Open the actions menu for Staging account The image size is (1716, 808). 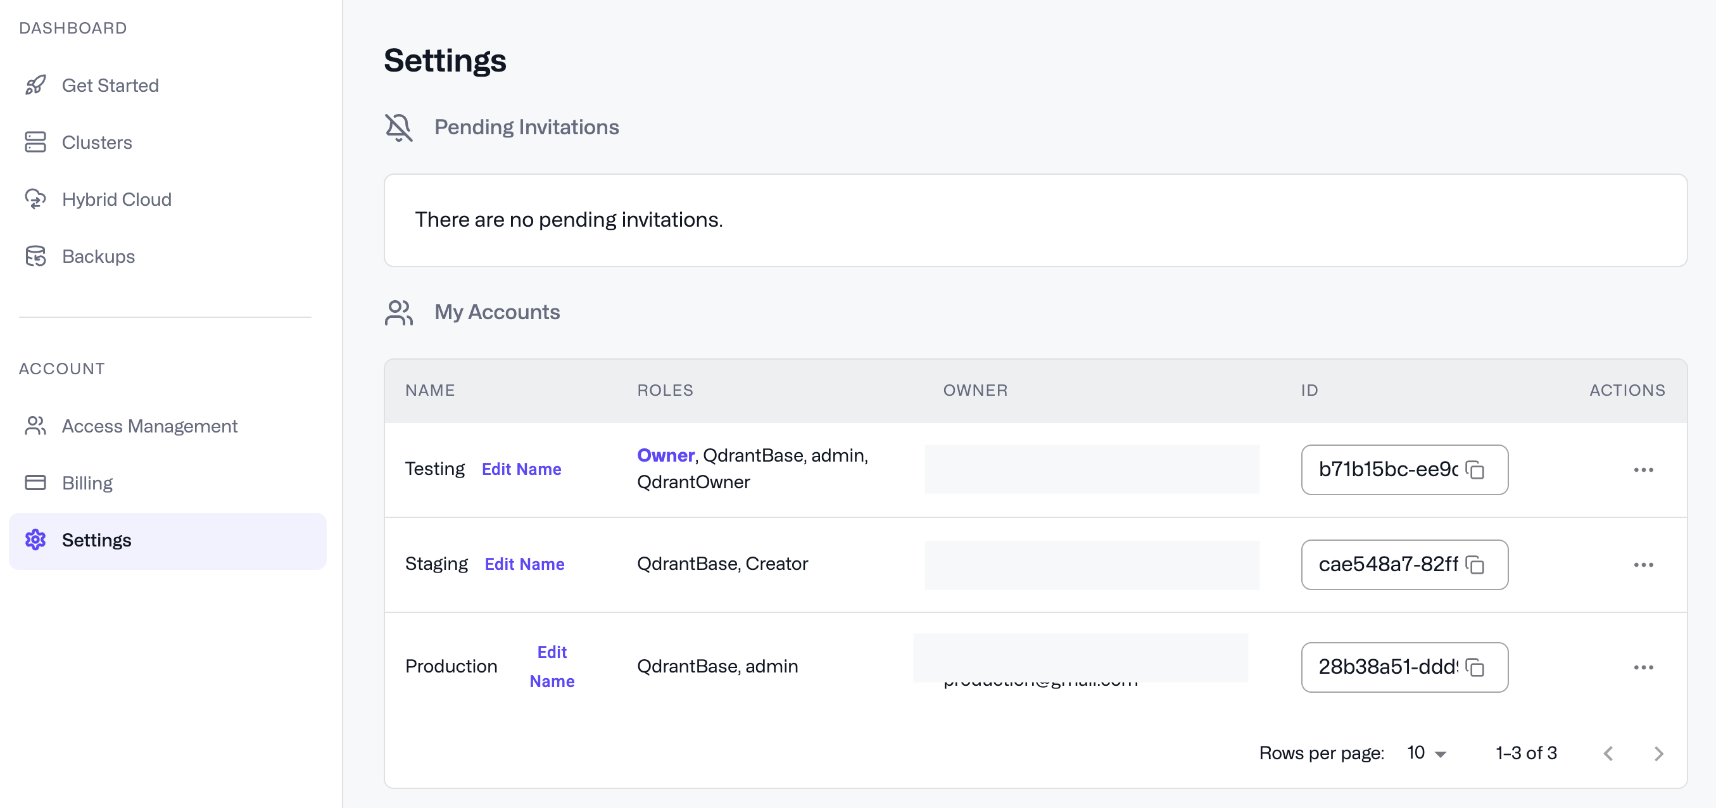[1644, 565]
